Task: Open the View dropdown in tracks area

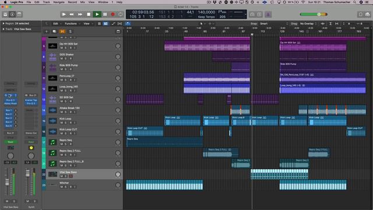Action: pyautogui.click(x=88, y=23)
